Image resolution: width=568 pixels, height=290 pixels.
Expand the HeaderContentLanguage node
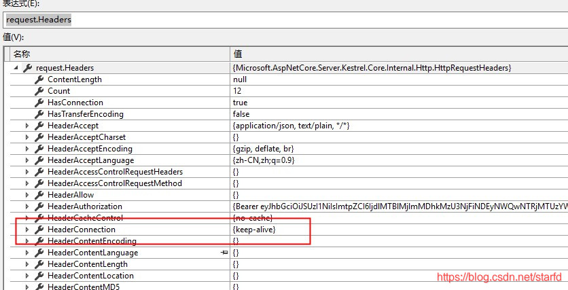tap(26, 253)
